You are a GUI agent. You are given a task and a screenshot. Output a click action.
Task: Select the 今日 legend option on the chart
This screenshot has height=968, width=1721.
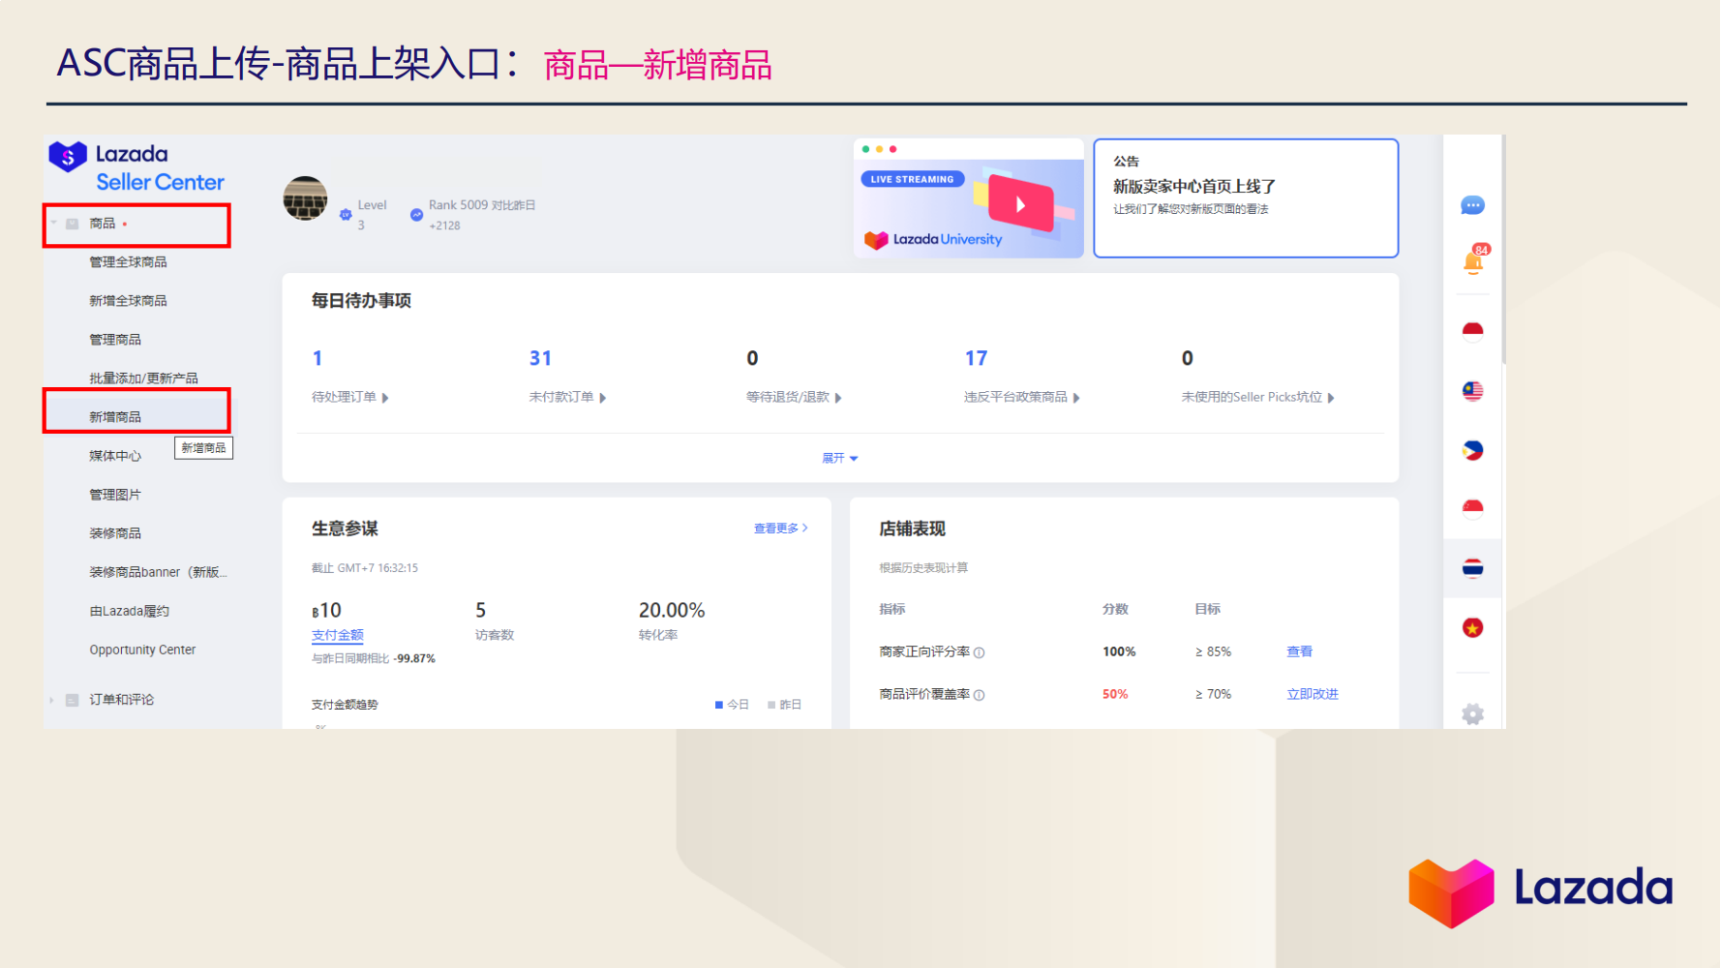pos(734,704)
